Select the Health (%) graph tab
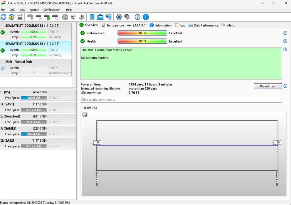Screen dimensions: 291x205 (x=90, y=108)
